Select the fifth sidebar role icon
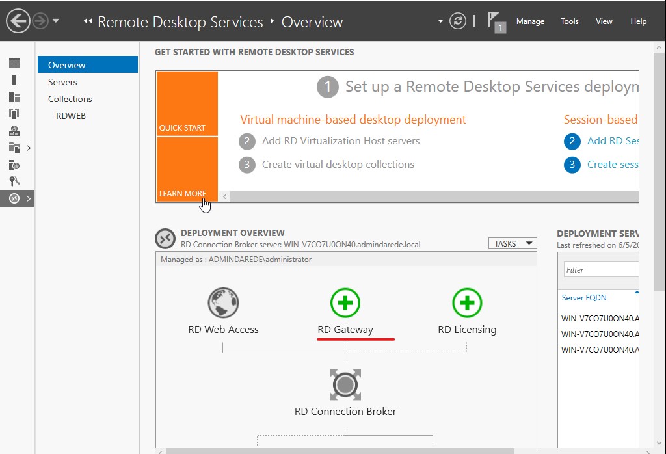 tap(14, 131)
